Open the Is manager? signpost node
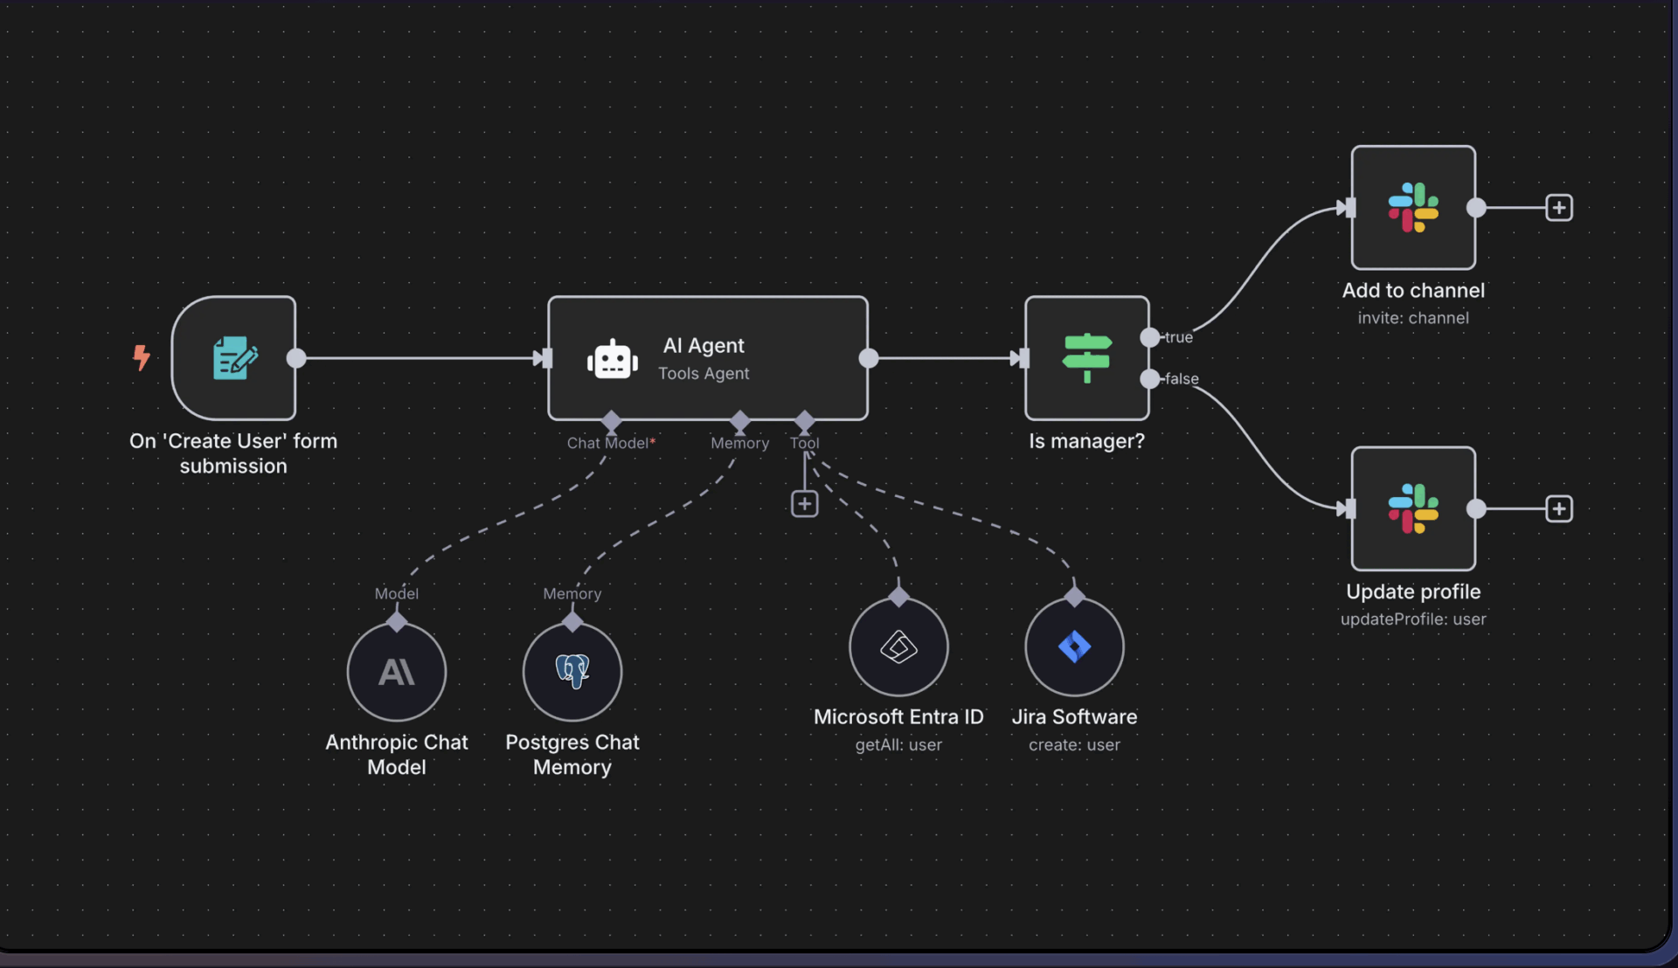 1086,358
